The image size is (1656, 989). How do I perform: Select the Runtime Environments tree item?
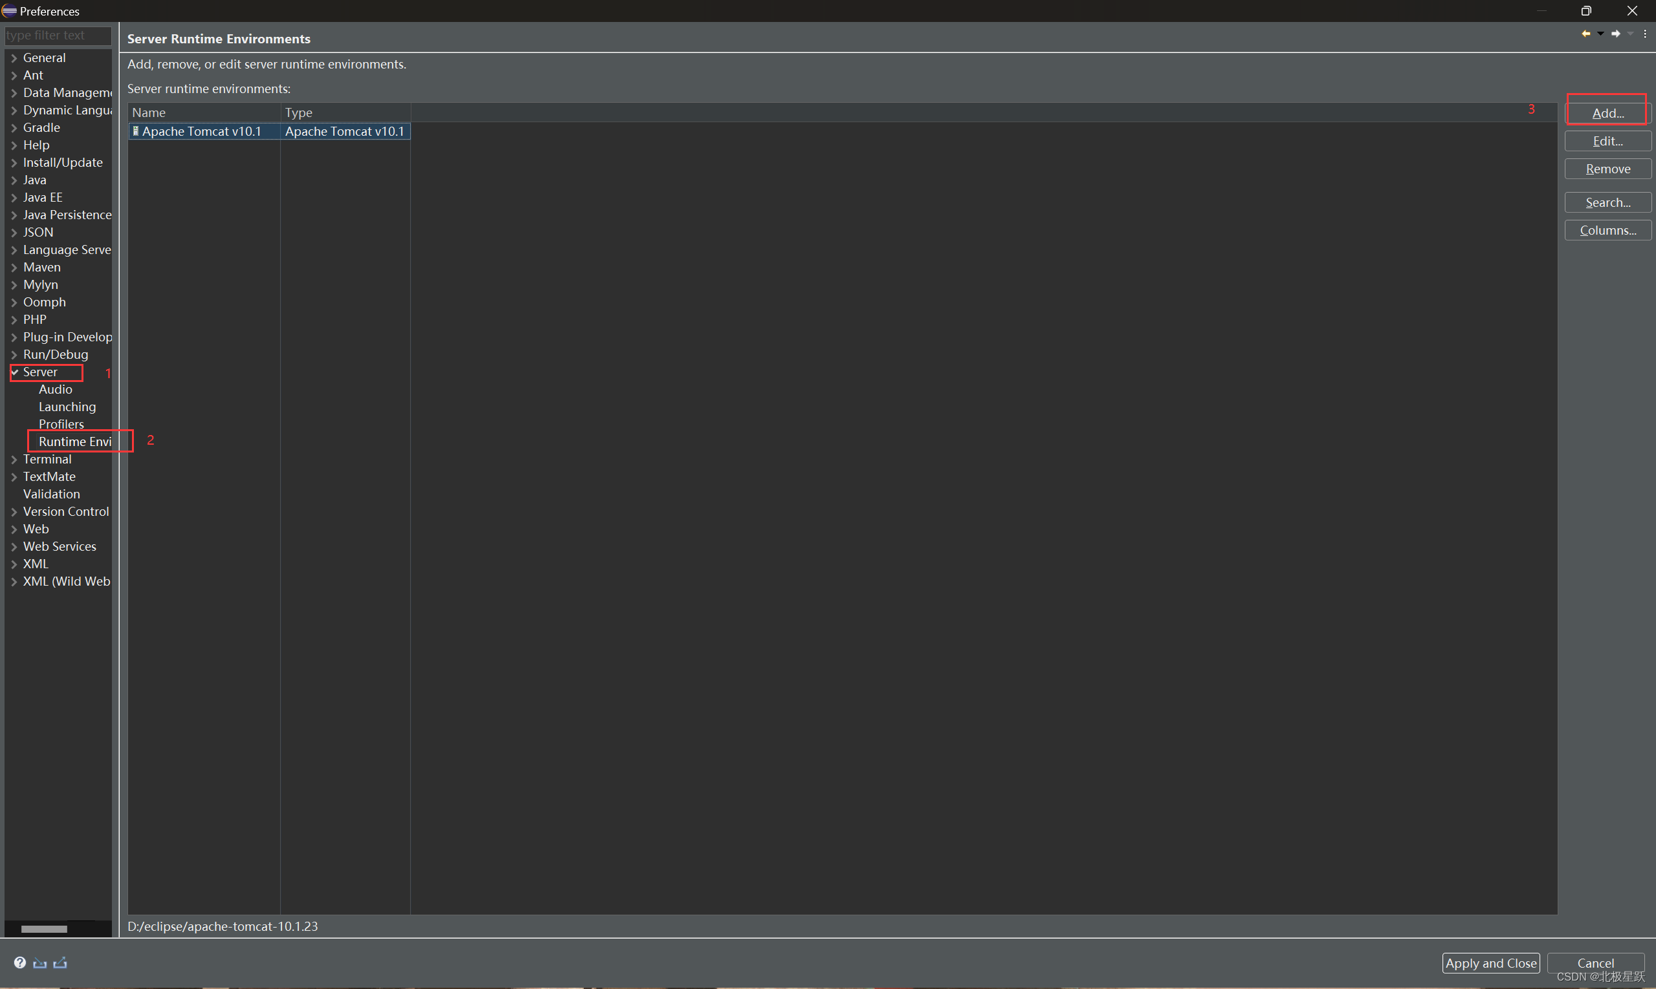tap(74, 441)
